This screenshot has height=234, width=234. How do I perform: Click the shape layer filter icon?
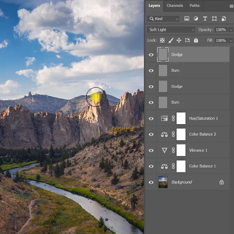[x=214, y=19]
